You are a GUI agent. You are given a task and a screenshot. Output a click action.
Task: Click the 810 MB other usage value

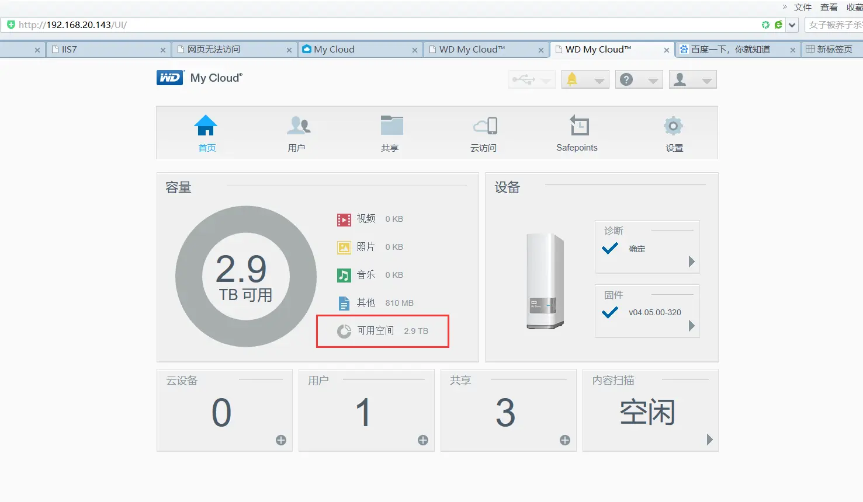[x=400, y=303]
